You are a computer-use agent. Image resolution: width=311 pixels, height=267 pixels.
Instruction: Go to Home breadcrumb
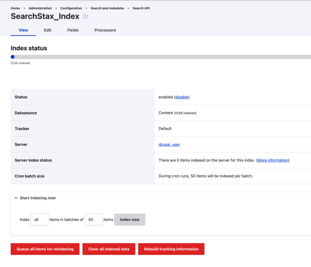tap(15, 8)
